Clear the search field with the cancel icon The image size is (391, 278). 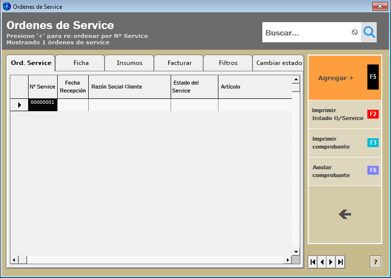355,32
